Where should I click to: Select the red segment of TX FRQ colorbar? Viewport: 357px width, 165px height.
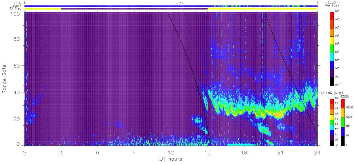click(x=333, y=101)
